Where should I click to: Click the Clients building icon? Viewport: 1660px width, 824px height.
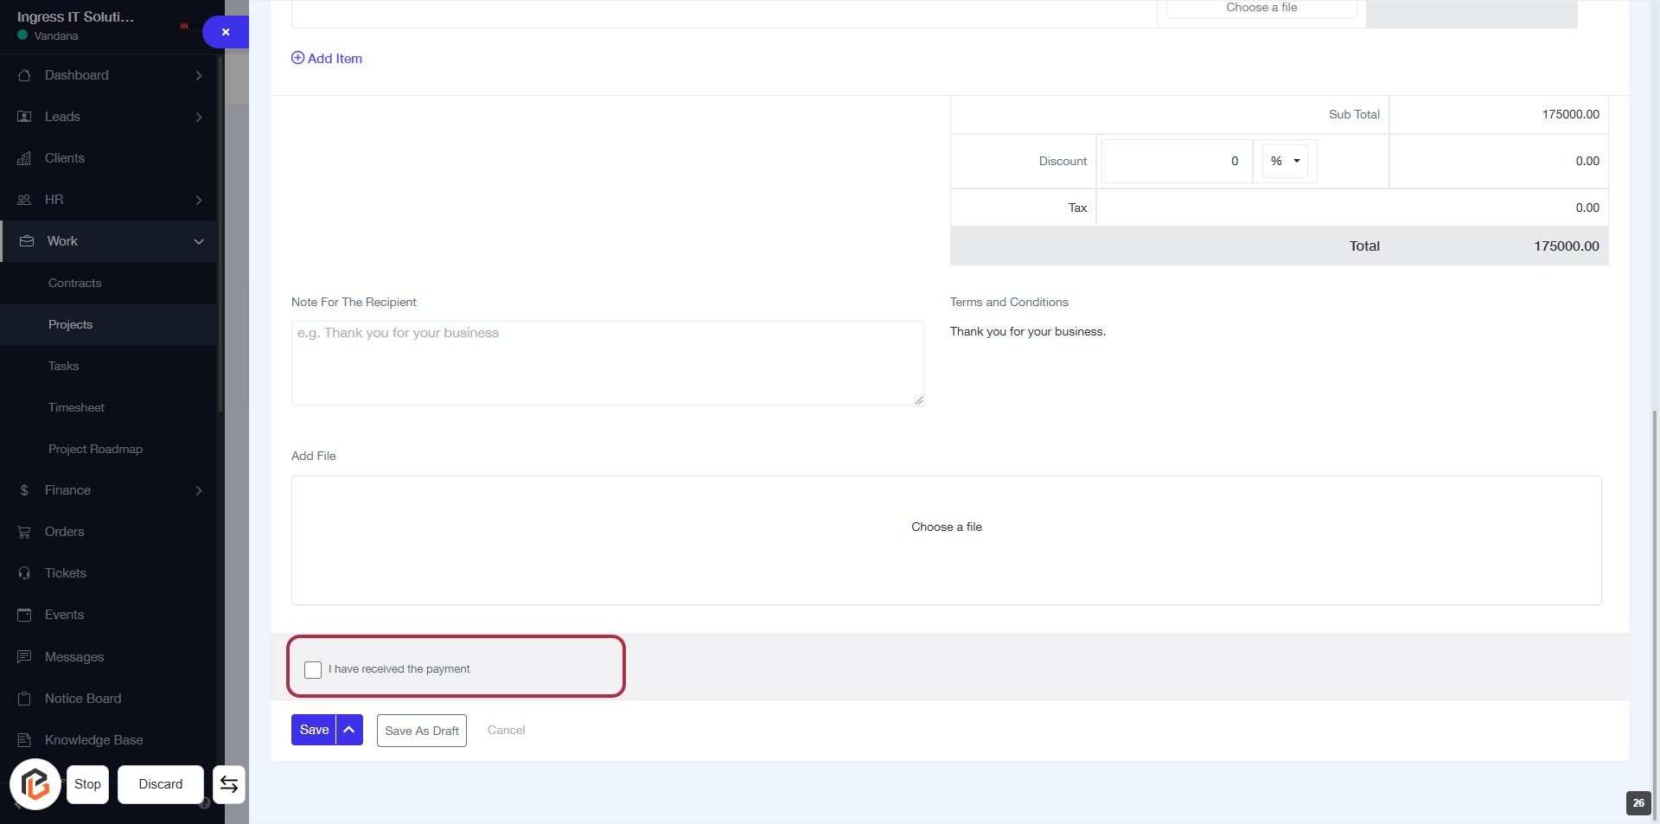[x=24, y=158]
